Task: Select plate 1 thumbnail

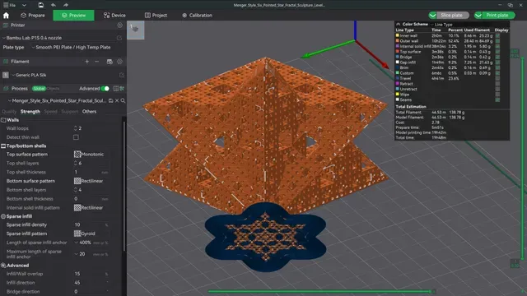Action: tap(136, 30)
